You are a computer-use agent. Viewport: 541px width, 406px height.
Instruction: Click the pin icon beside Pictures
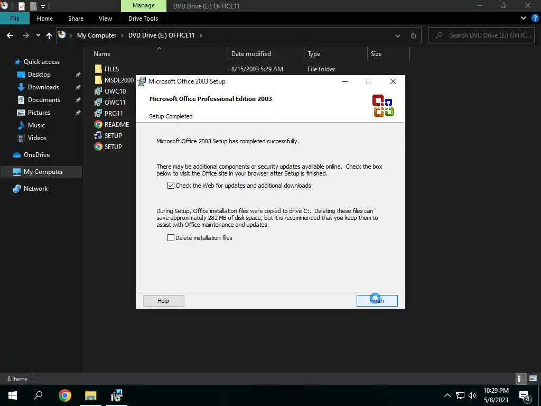pyautogui.click(x=78, y=112)
